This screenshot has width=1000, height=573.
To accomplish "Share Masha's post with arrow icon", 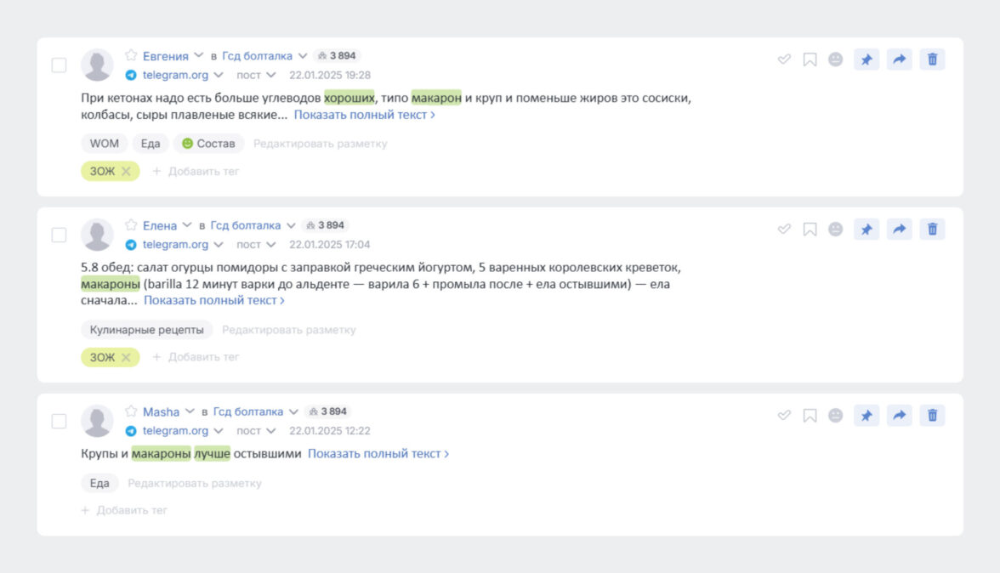I will [x=900, y=415].
